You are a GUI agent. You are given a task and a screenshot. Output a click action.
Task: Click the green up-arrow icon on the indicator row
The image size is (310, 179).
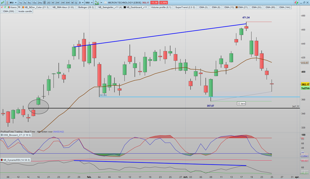[x=5, y=7]
